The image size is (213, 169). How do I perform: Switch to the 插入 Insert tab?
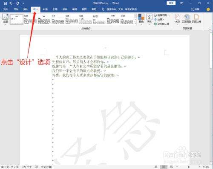click(26, 9)
